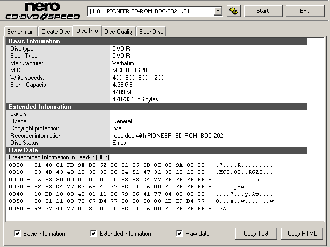Click the Copy Text button
Image resolution: width=330 pixels, height=247 pixels.
(x=256, y=234)
